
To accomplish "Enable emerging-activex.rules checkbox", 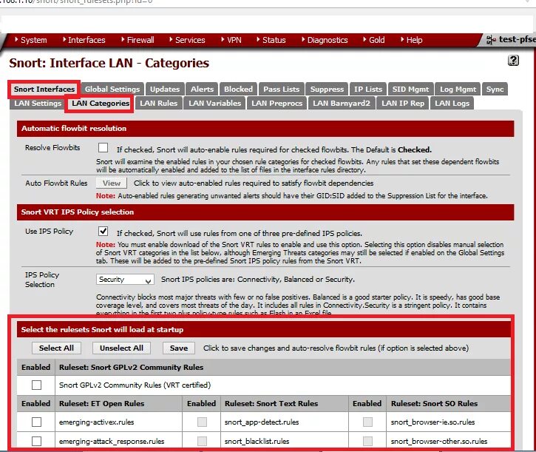I will point(36,422).
